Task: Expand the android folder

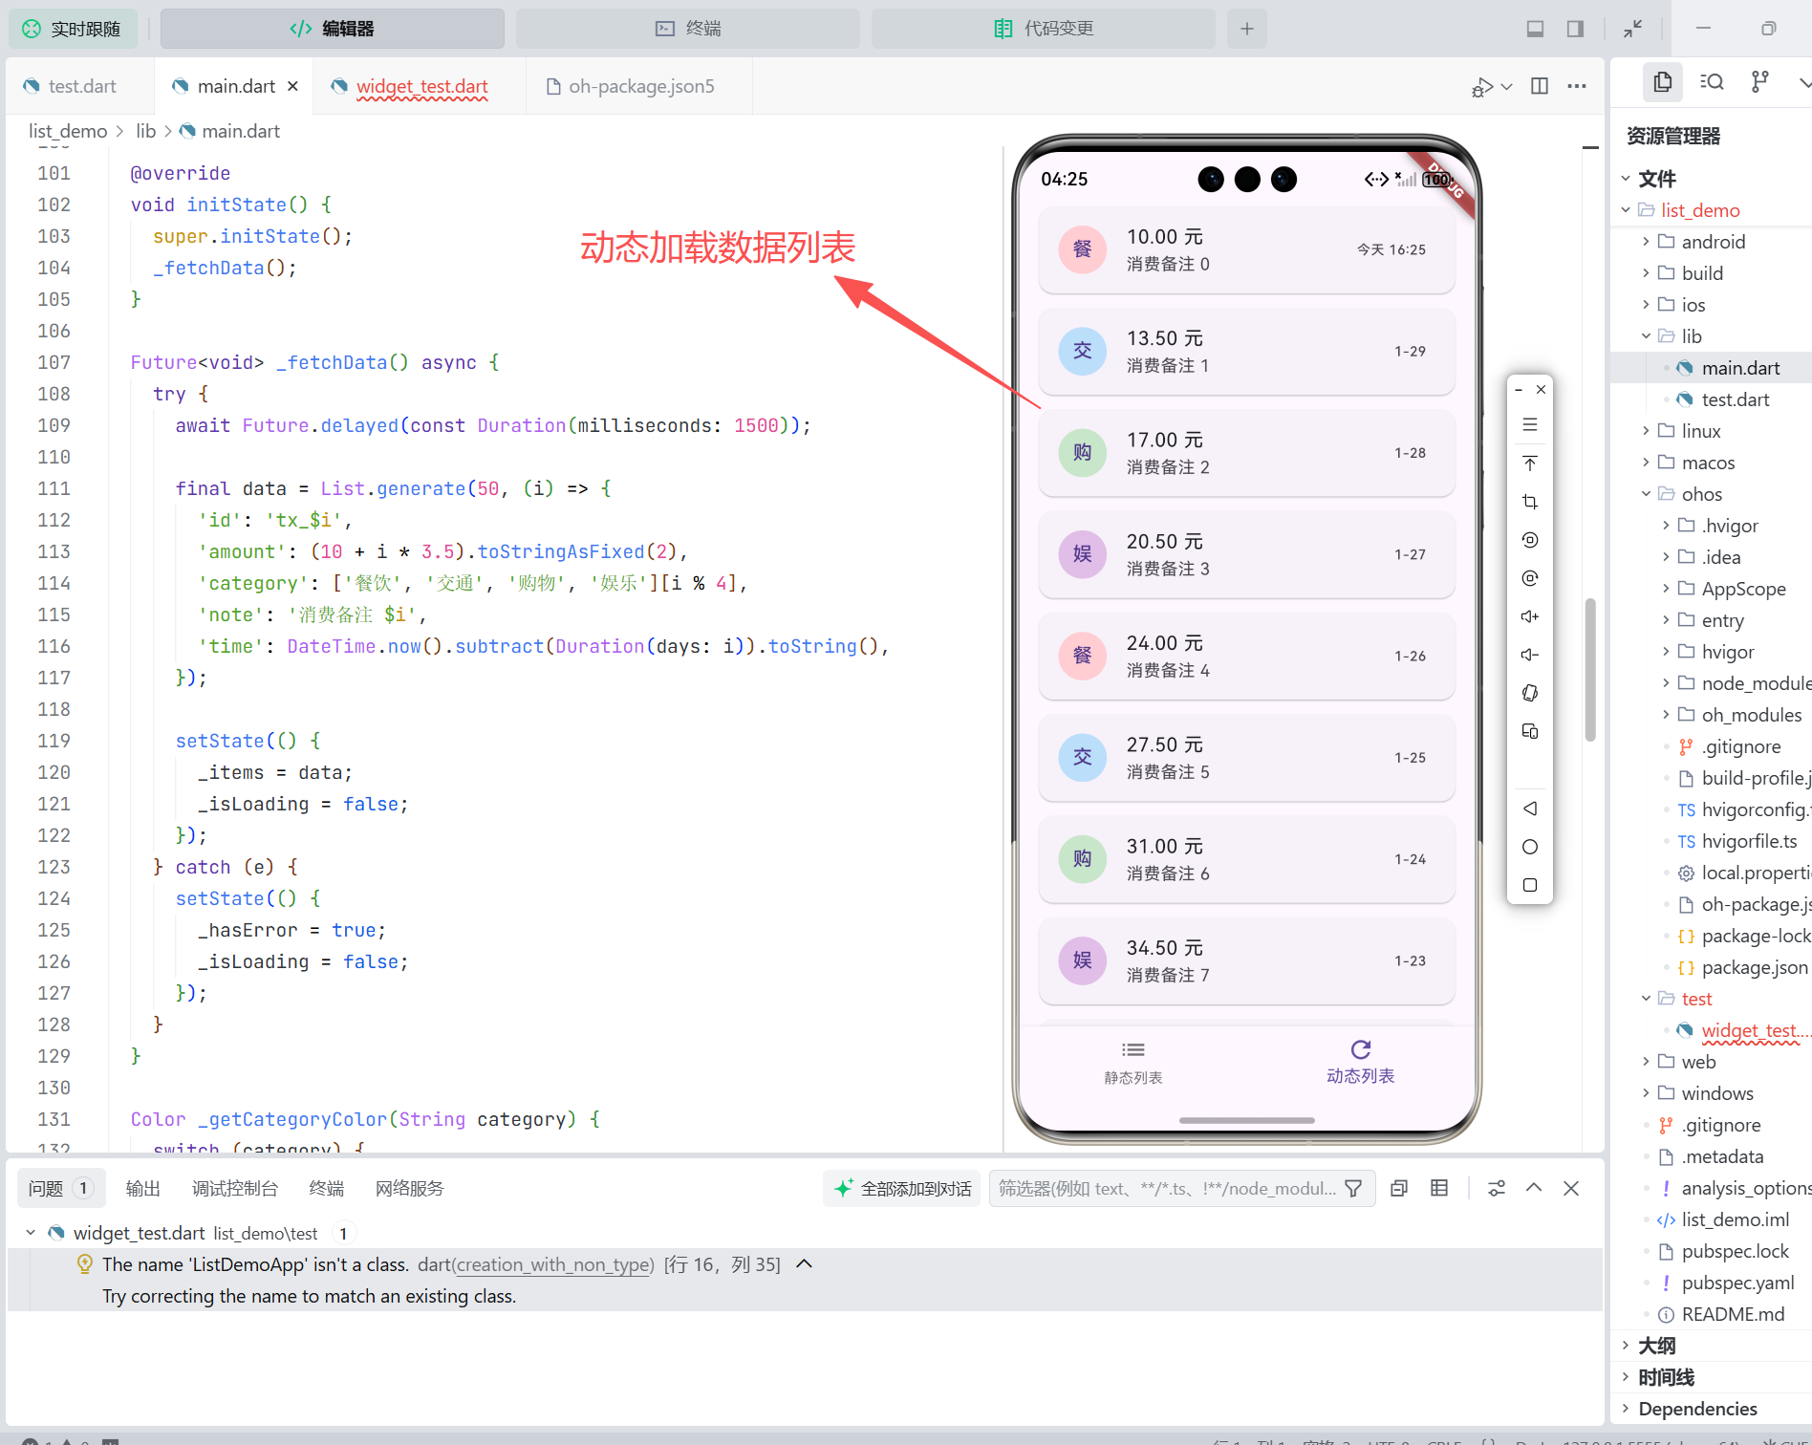Action: (1646, 242)
